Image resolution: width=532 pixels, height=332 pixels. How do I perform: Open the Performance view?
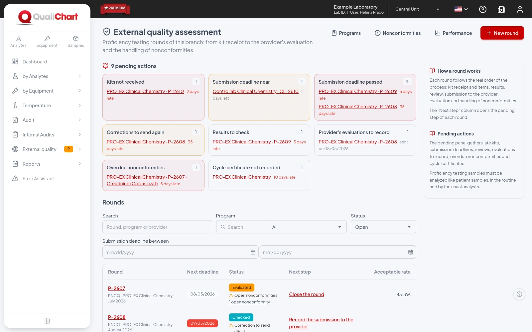pos(453,33)
